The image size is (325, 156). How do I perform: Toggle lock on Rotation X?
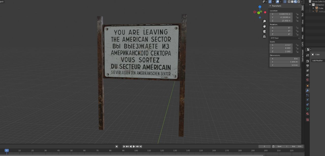click(297, 28)
